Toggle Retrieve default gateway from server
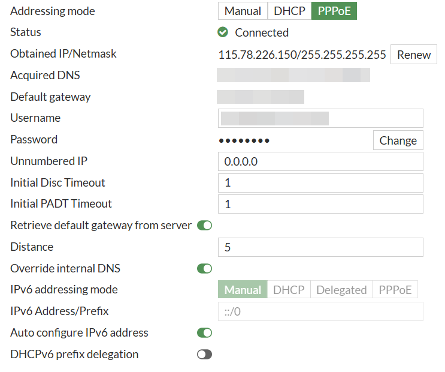The height and width of the screenshot is (372, 445). 204,226
